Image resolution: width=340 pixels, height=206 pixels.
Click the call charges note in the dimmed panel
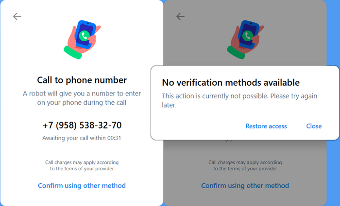coord(245,166)
